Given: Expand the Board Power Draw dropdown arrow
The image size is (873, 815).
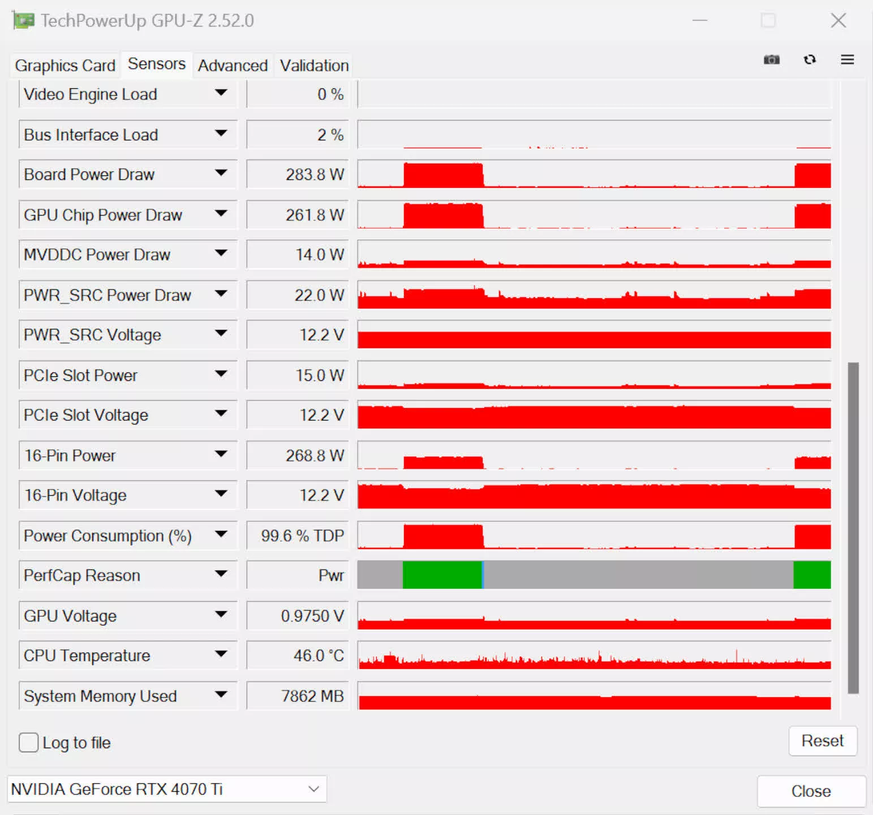Looking at the screenshot, I should click(x=221, y=173).
